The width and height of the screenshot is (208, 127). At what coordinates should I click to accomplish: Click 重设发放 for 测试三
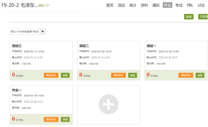point(51,75)
